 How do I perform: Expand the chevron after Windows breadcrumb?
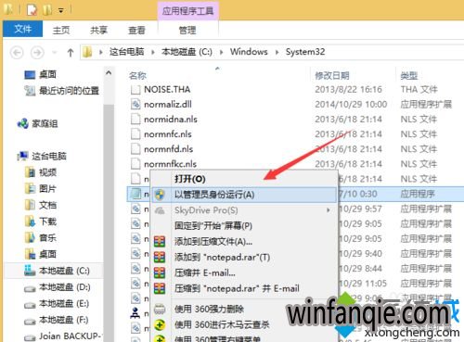277,52
